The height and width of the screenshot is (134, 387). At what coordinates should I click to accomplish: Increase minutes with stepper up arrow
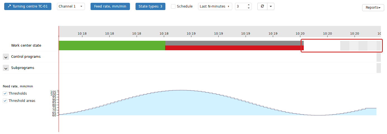click(x=249, y=5)
